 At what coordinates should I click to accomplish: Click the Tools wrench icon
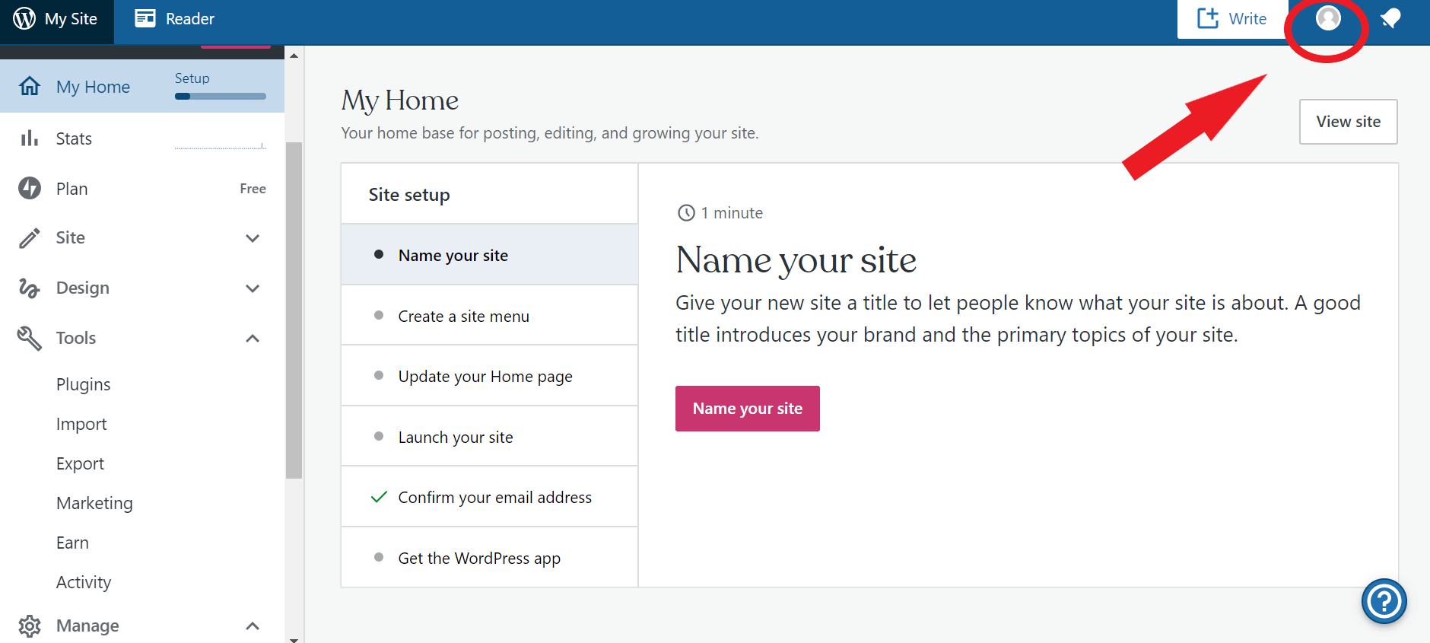(x=30, y=338)
